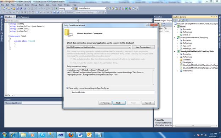Select the ClientBin folder
Viewport: 221px width, 138px height.
click(x=187, y=59)
